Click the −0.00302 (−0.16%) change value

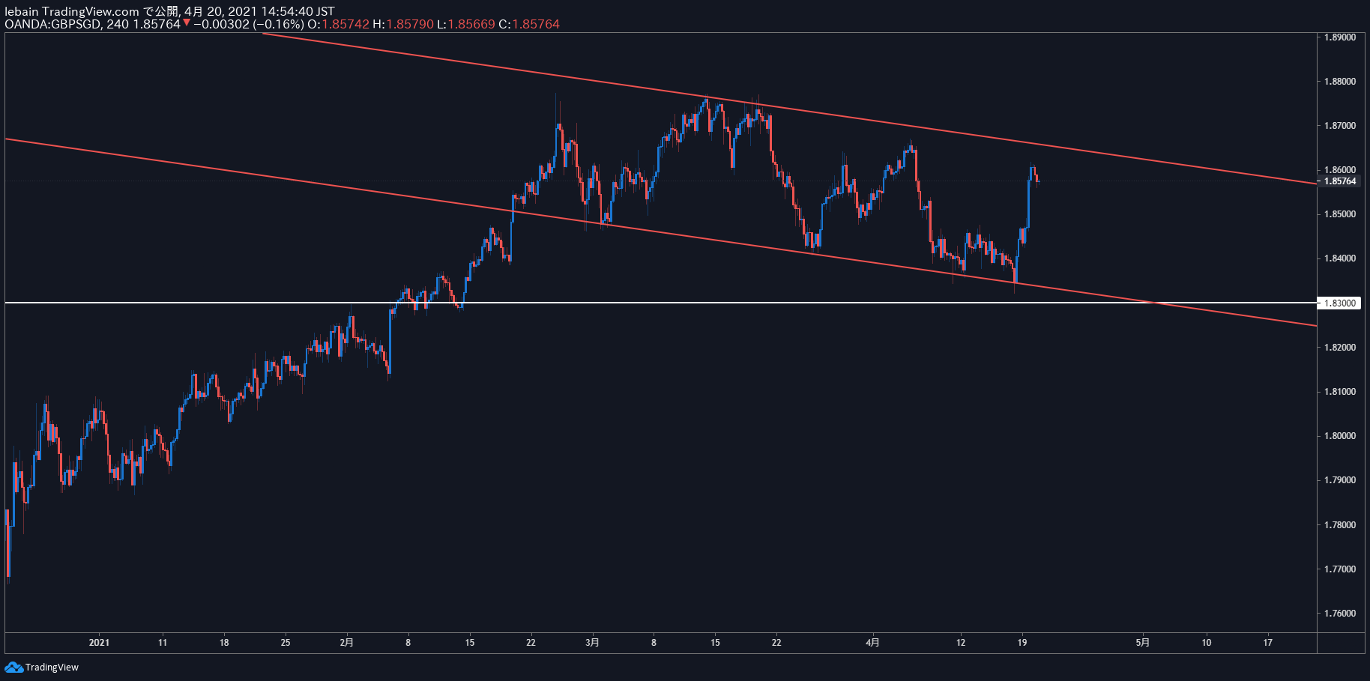(249, 24)
